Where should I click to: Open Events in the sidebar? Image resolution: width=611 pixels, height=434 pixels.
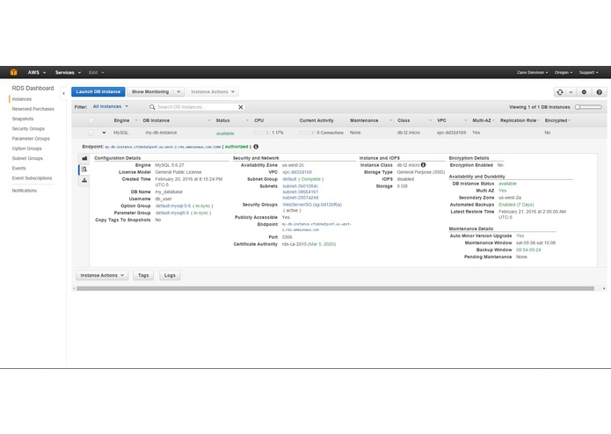click(x=18, y=169)
